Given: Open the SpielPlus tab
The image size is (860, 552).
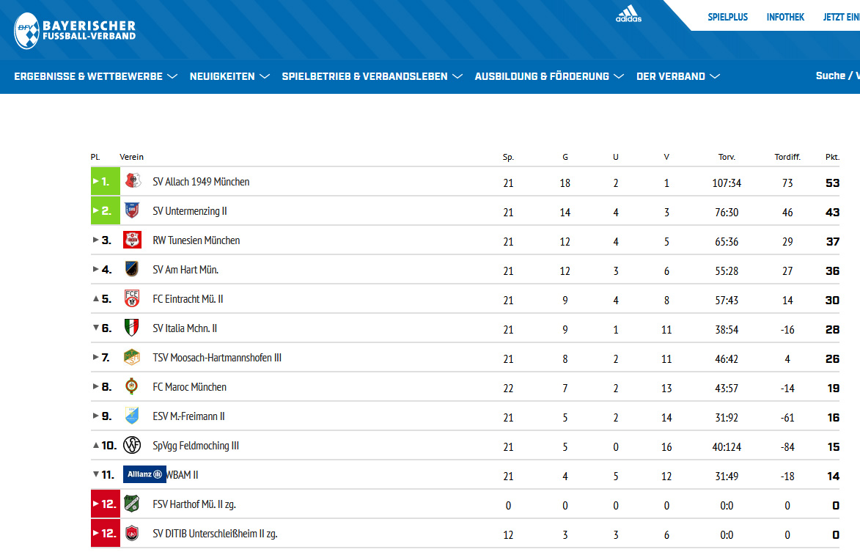Looking at the screenshot, I should [x=727, y=17].
